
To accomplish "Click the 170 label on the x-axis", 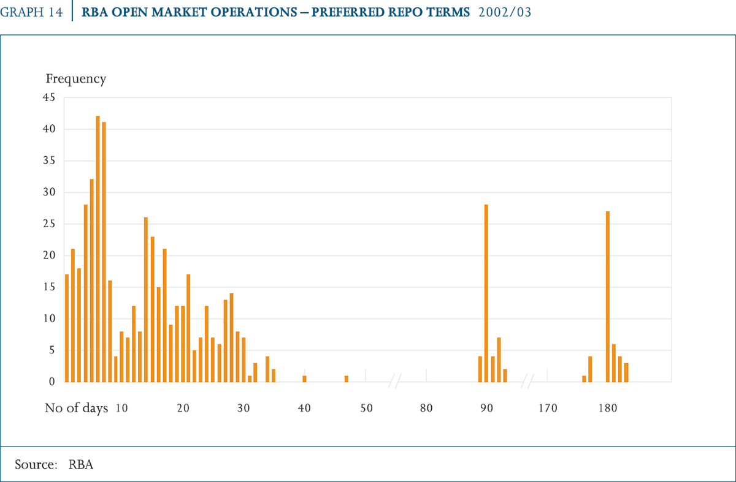I will click(547, 408).
